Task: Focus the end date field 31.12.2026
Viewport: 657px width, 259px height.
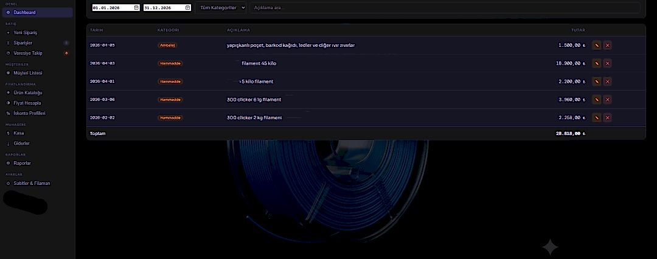Action: coord(167,7)
